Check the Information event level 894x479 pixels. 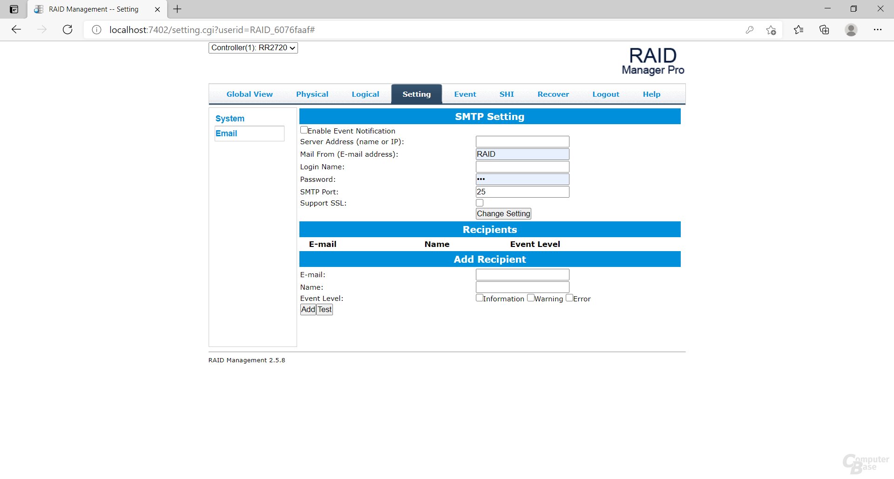point(480,298)
